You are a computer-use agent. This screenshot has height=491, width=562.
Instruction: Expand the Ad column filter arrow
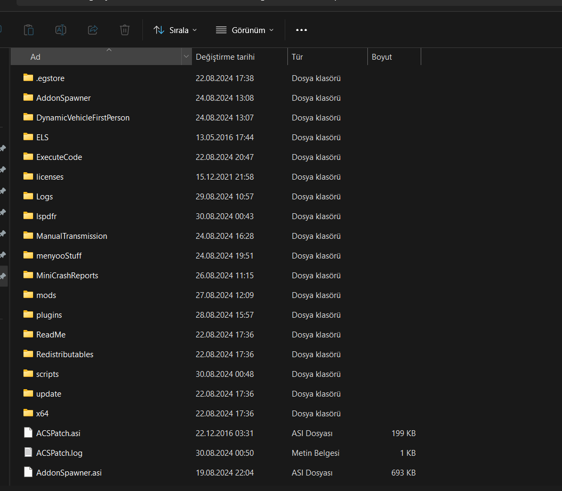tap(186, 57)
